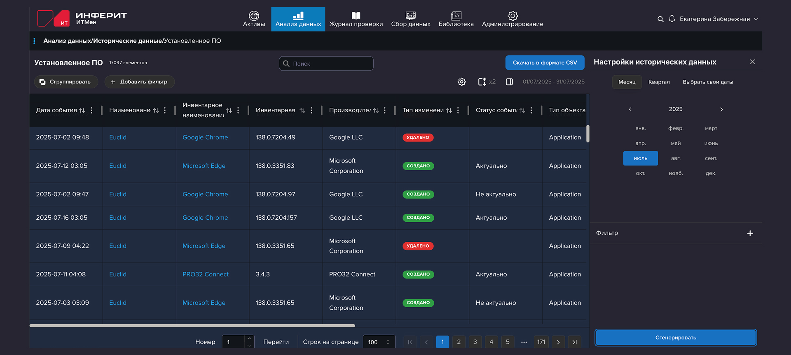Sort by Дата события column
This screenshot has width=791, height=355.
[x=82, y=110]
